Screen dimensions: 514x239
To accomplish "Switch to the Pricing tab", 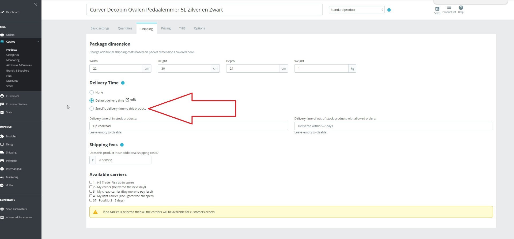I will 166,28.
